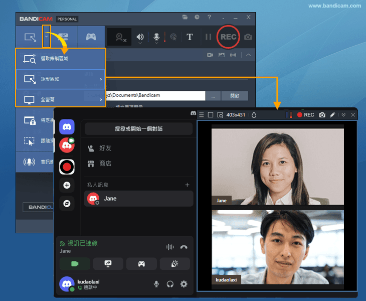Open menu icon on recording rectangle toolbar
The image size is (366, 301).
pyautogui.click(x=202, y=115)
